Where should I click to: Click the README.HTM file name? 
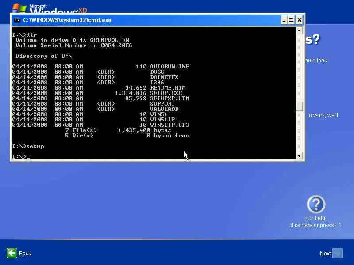point(168,87)
